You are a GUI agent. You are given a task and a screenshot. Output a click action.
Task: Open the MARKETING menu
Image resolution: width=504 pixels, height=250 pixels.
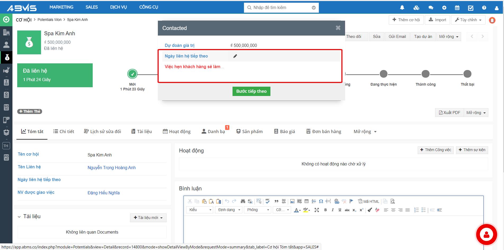[x=61, y=7]
